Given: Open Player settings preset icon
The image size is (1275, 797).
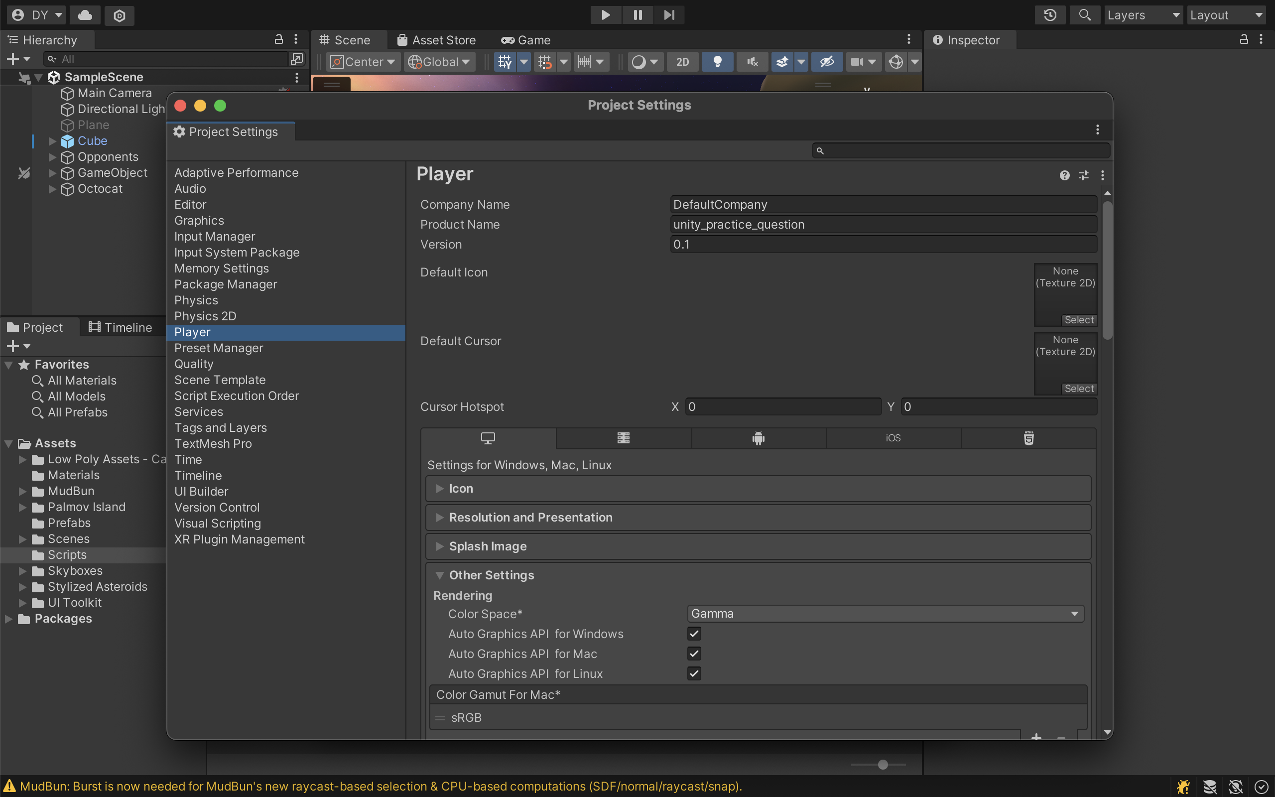Looking at the screenshot, I should point(1083,175).
